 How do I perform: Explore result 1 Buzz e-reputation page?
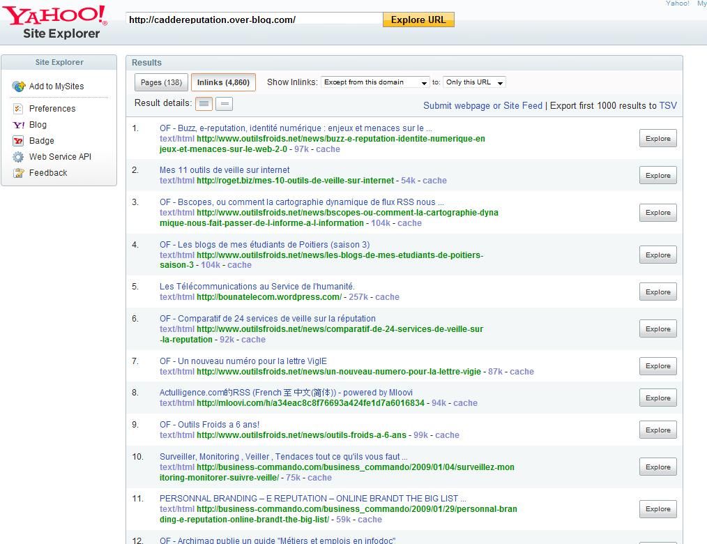point(658,139)
